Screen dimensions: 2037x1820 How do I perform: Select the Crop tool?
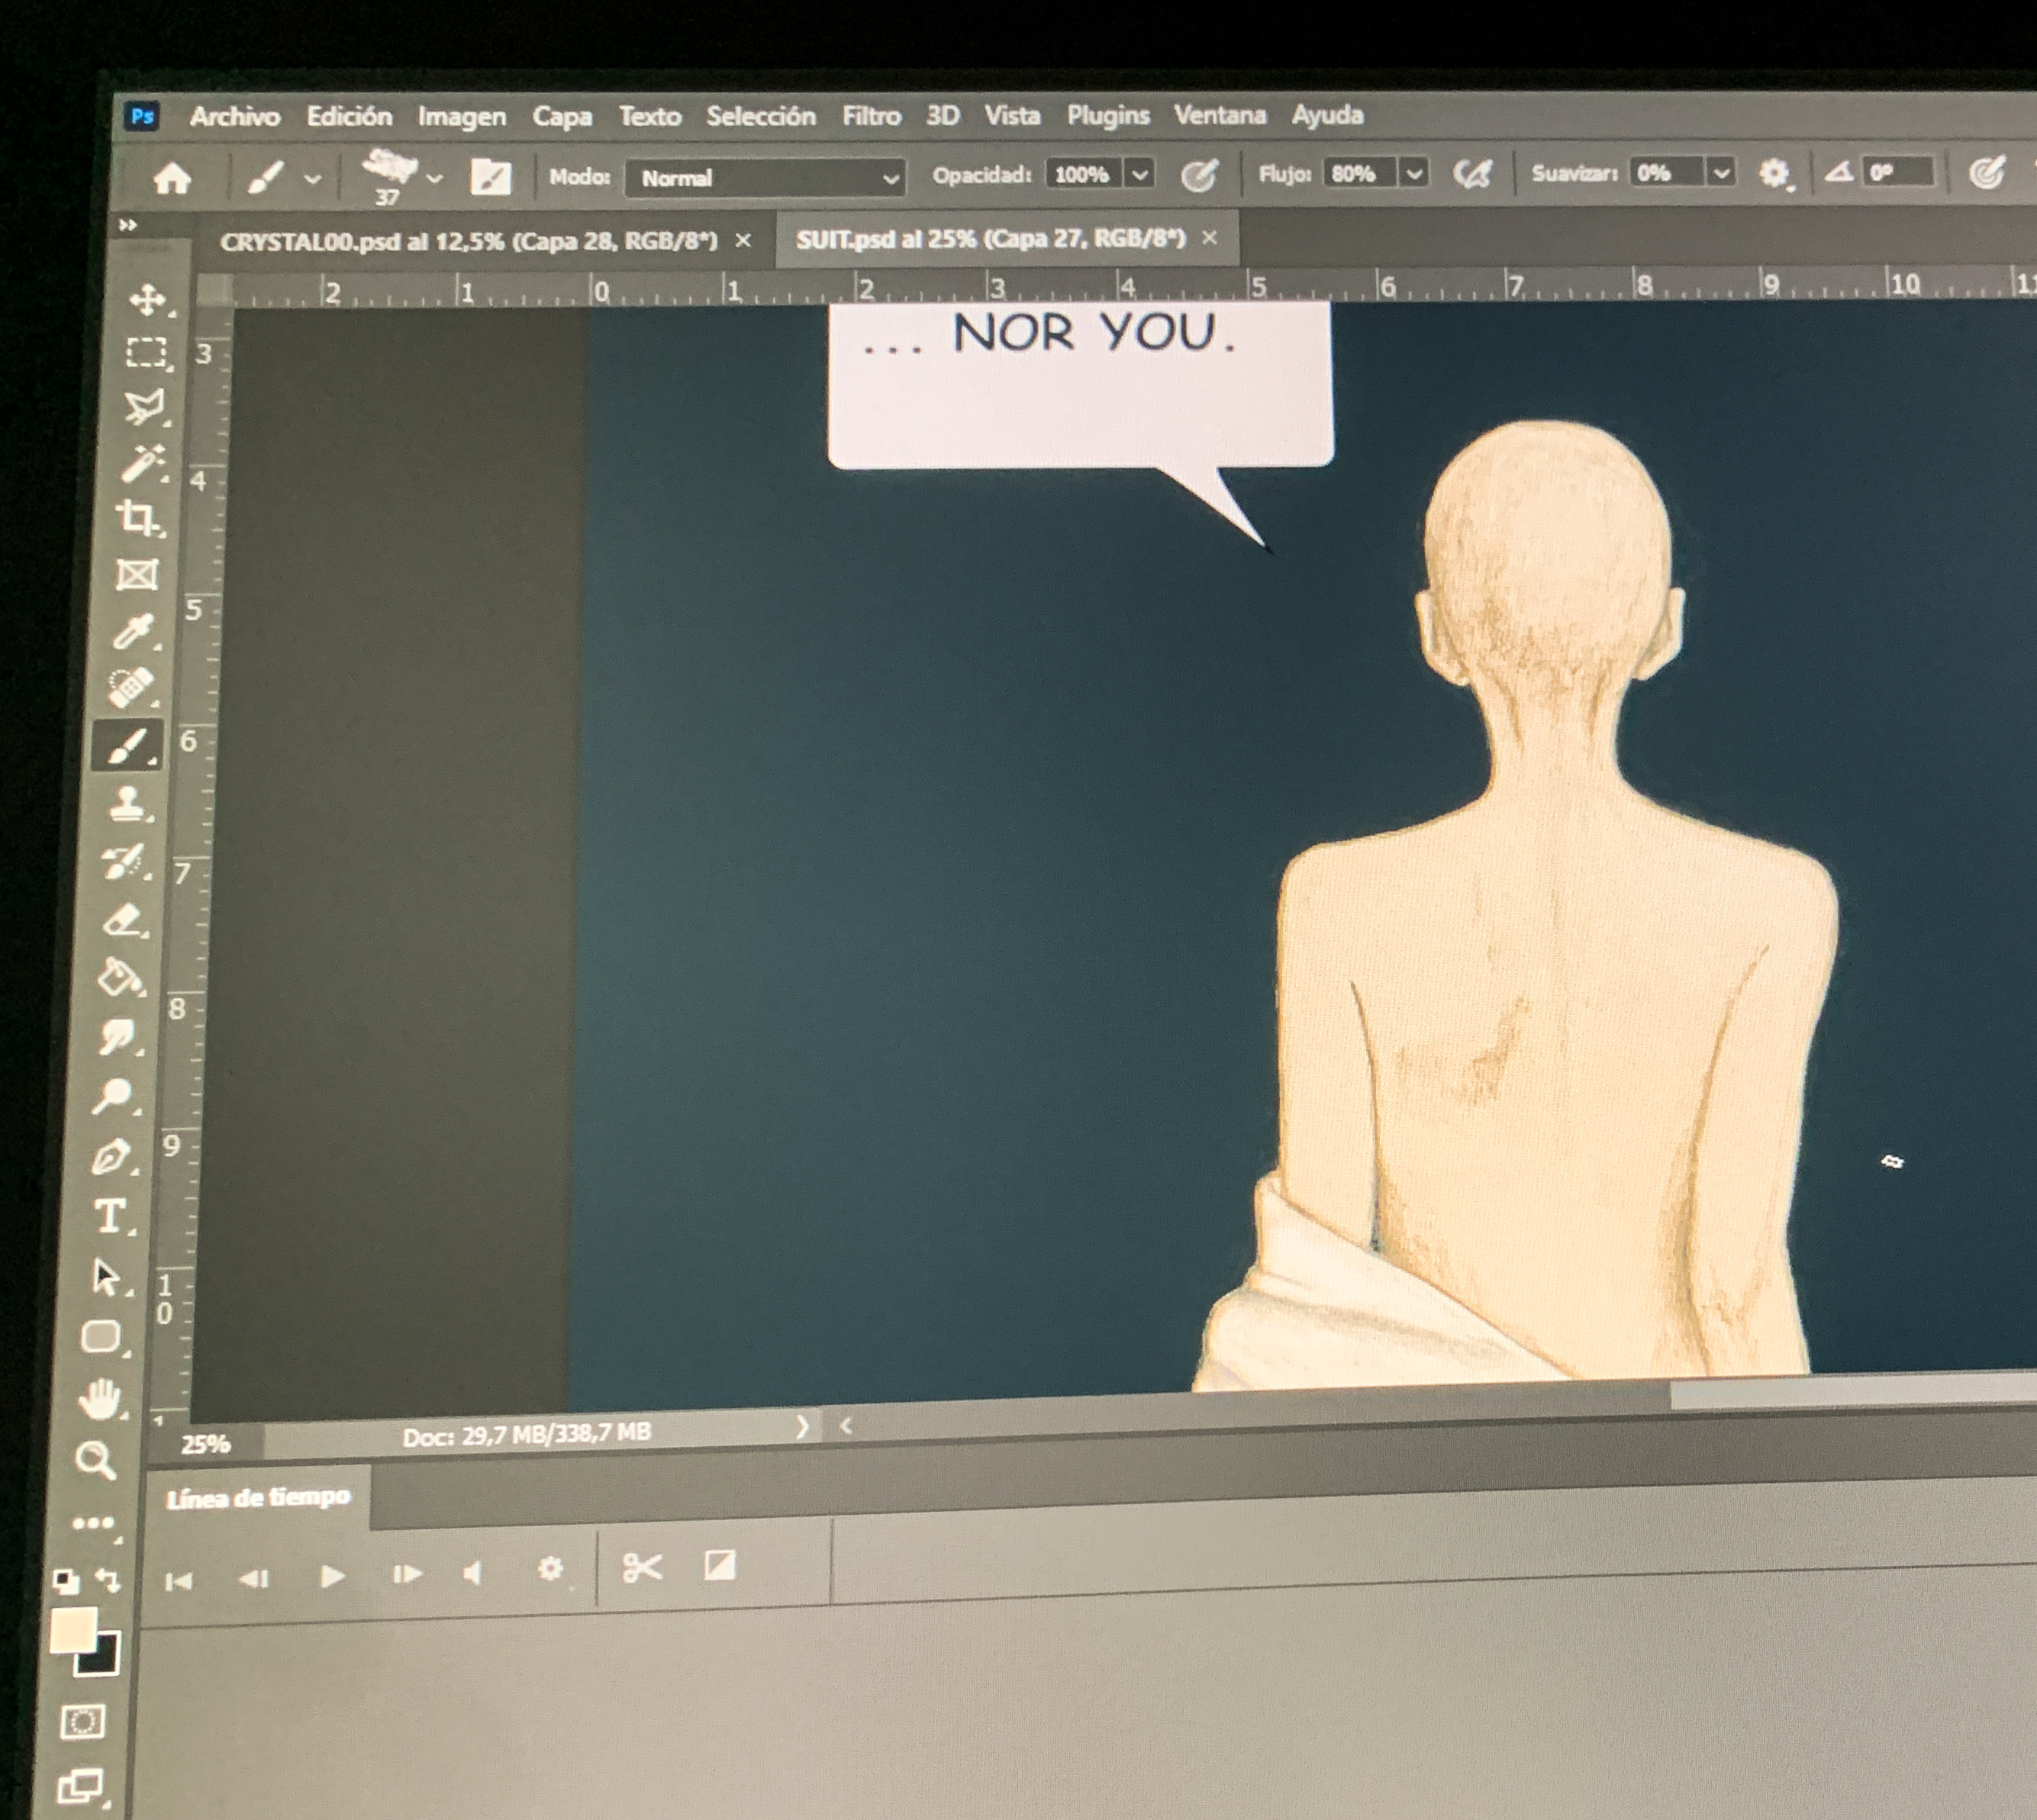click(139, 518)
